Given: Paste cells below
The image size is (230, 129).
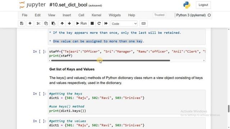Looking at the screenshot, I should 53,23.
